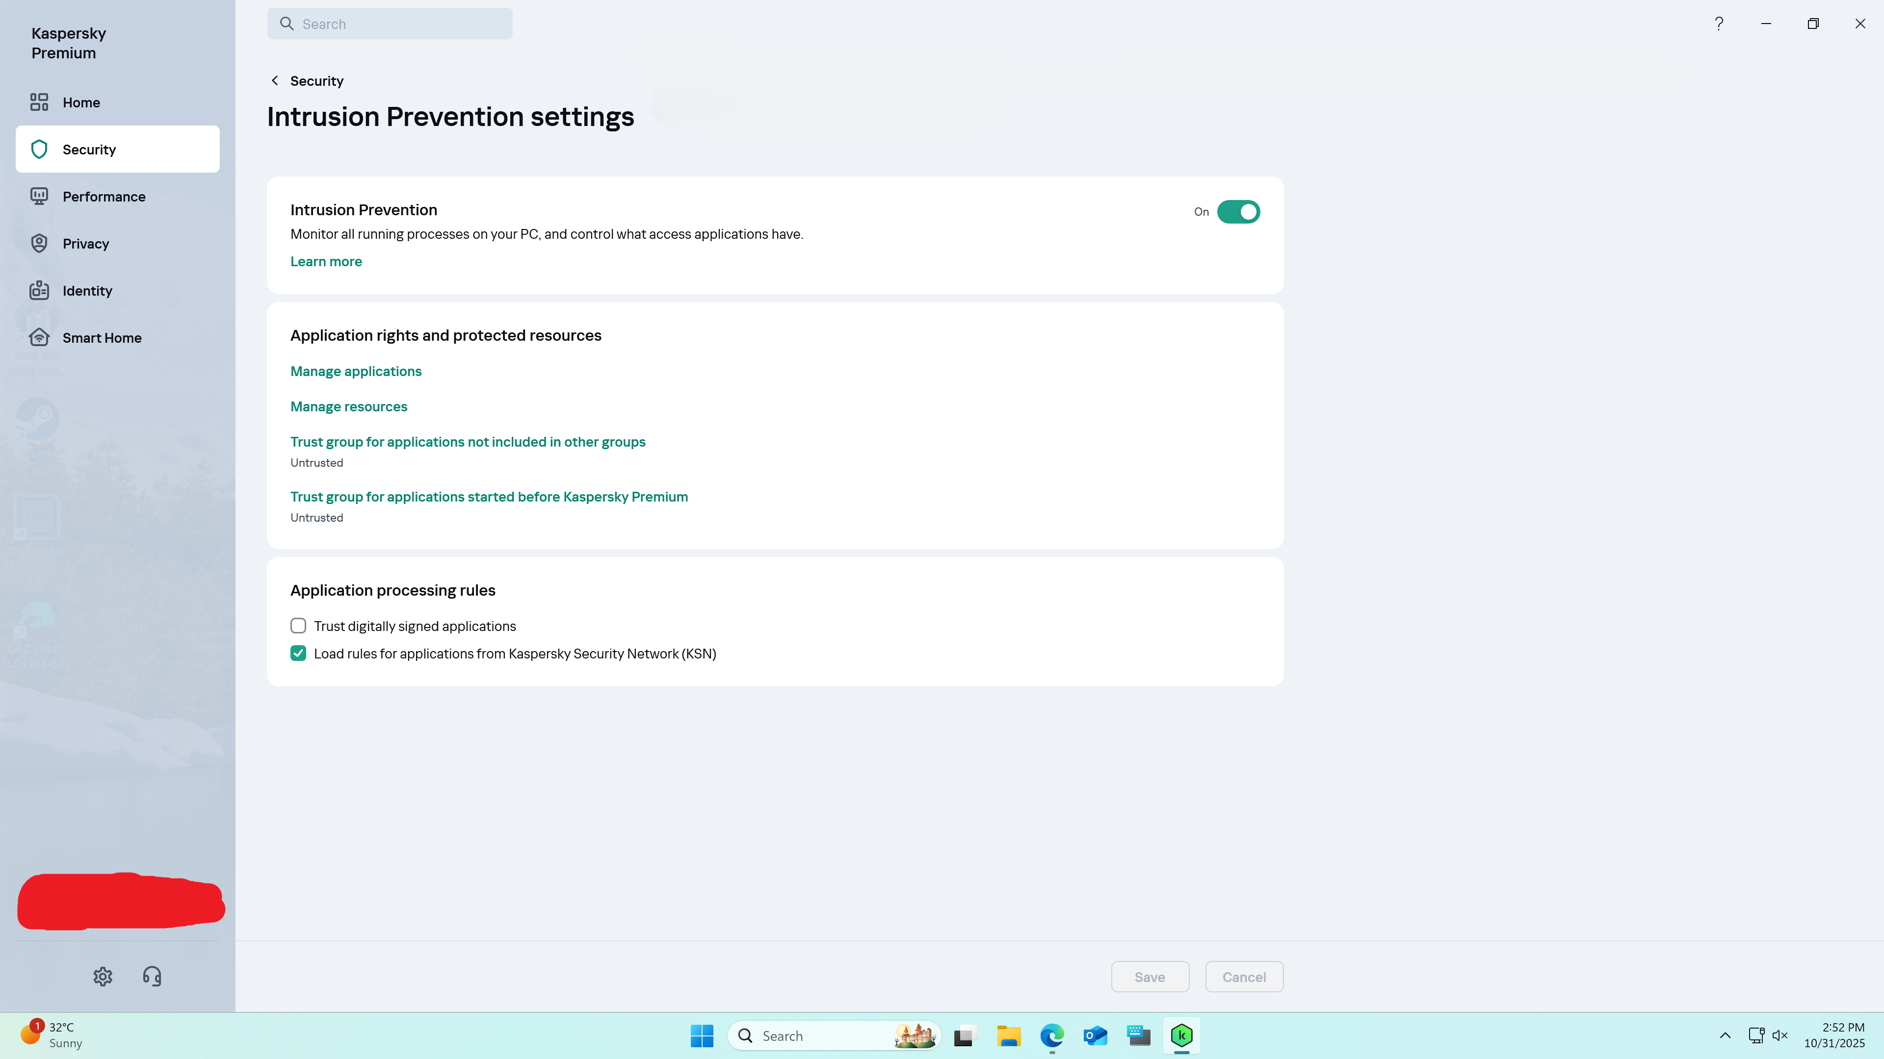Viewport: 1884px width, 1059px height.
Task: Open trust group for applications started before Kaspersky
Action: coord(489,496)
